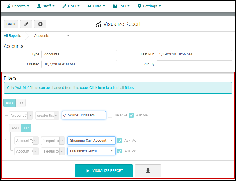Click the gear report settings icon
This screenshot has width=236, height=181.
point(40,24)
